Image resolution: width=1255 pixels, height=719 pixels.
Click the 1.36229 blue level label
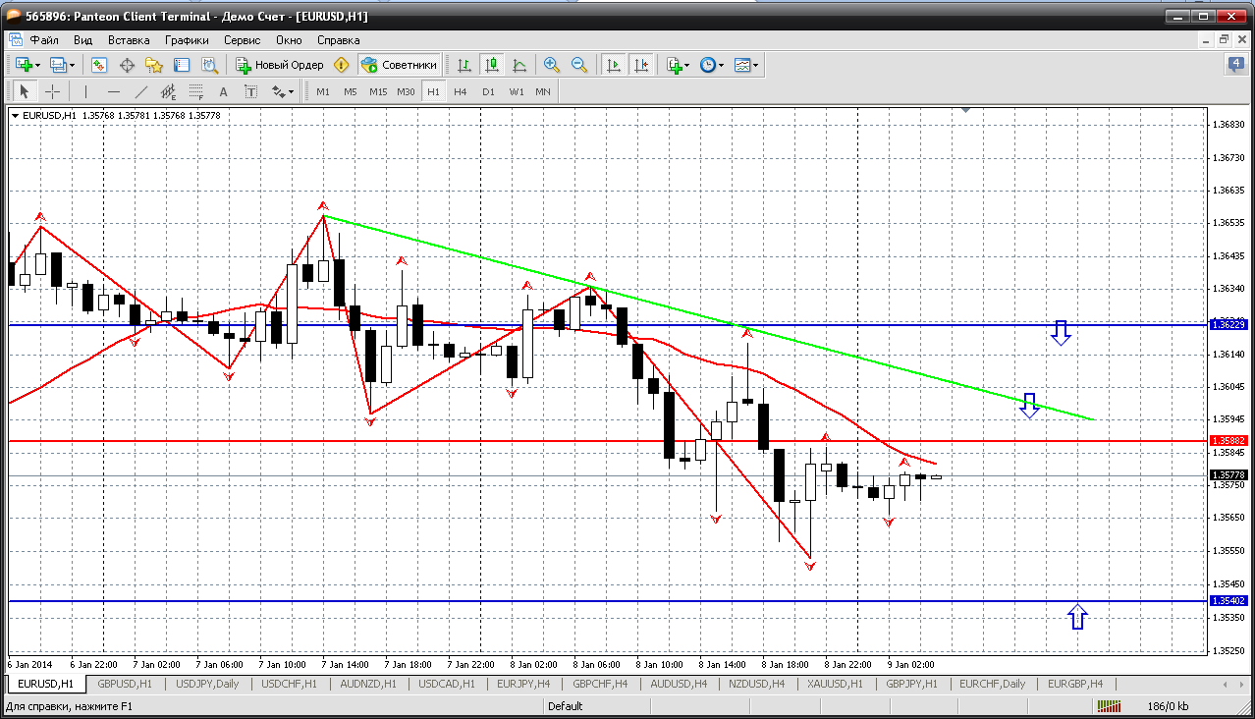point(1229,324)
